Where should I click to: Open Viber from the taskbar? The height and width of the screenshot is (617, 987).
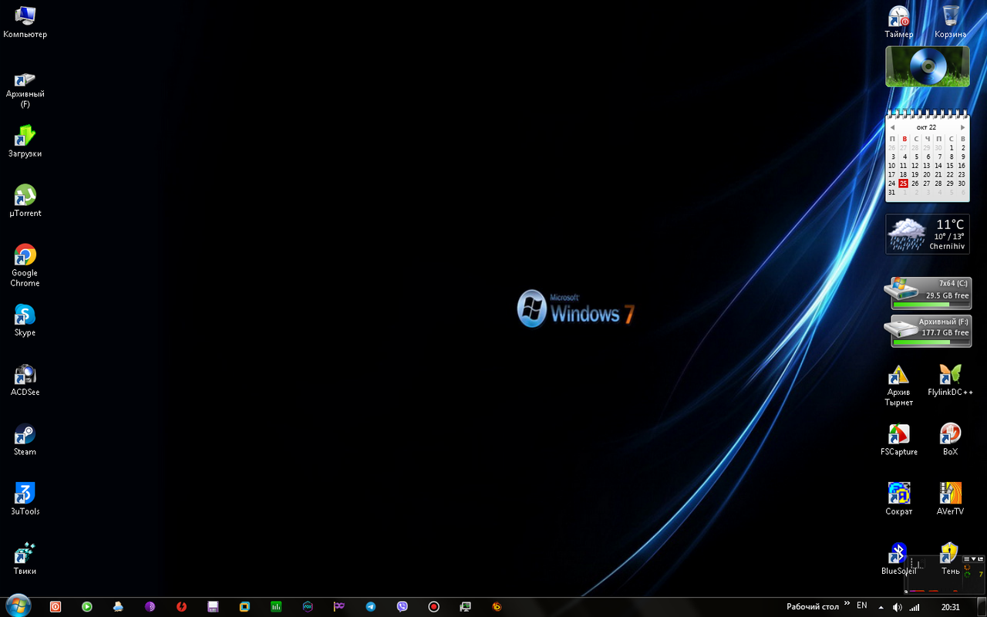coord(403,607)
